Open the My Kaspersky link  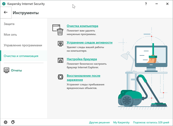(x=121, y=122)
